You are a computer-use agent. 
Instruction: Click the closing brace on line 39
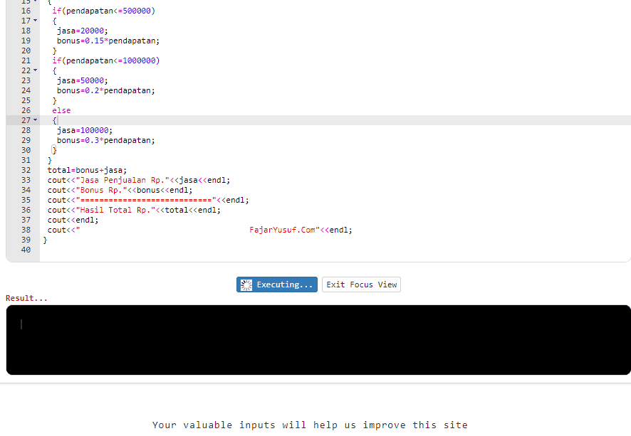(45, 240)
